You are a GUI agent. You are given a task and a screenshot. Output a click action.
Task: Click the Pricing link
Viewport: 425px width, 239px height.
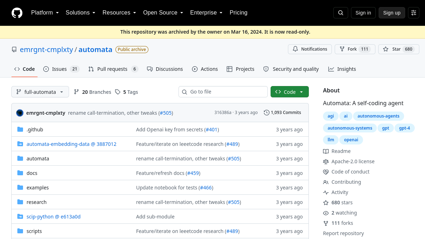tap(238, 13)
